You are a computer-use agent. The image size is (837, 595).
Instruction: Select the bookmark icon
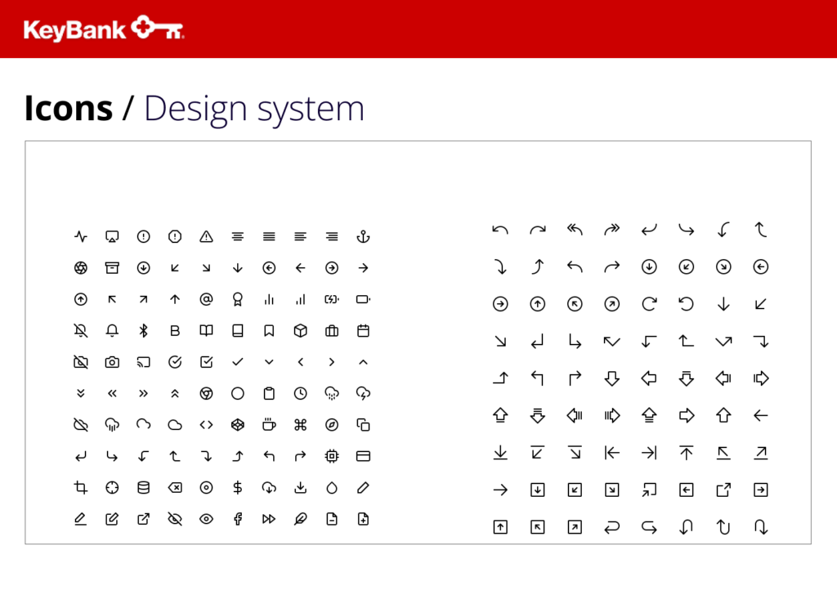(269, 331)
